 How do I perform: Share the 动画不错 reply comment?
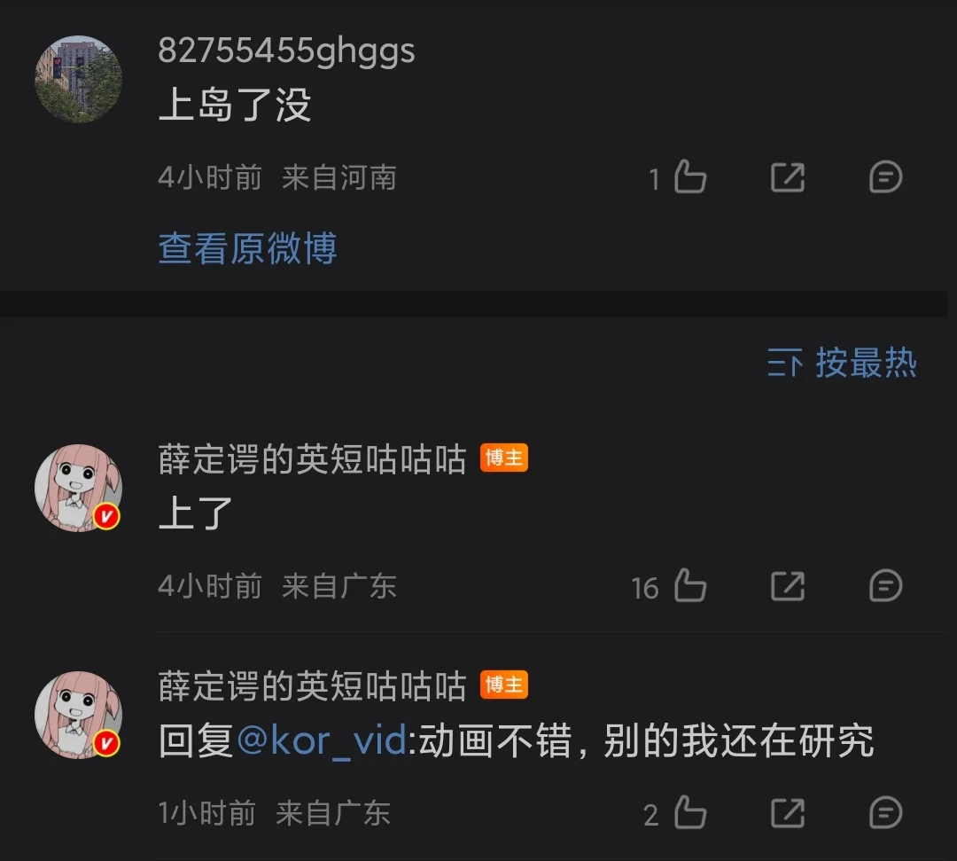(788, 813)
